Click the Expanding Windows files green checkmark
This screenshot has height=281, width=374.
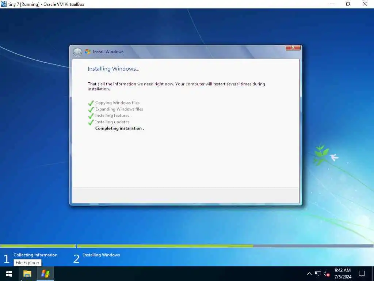(91, 109)
